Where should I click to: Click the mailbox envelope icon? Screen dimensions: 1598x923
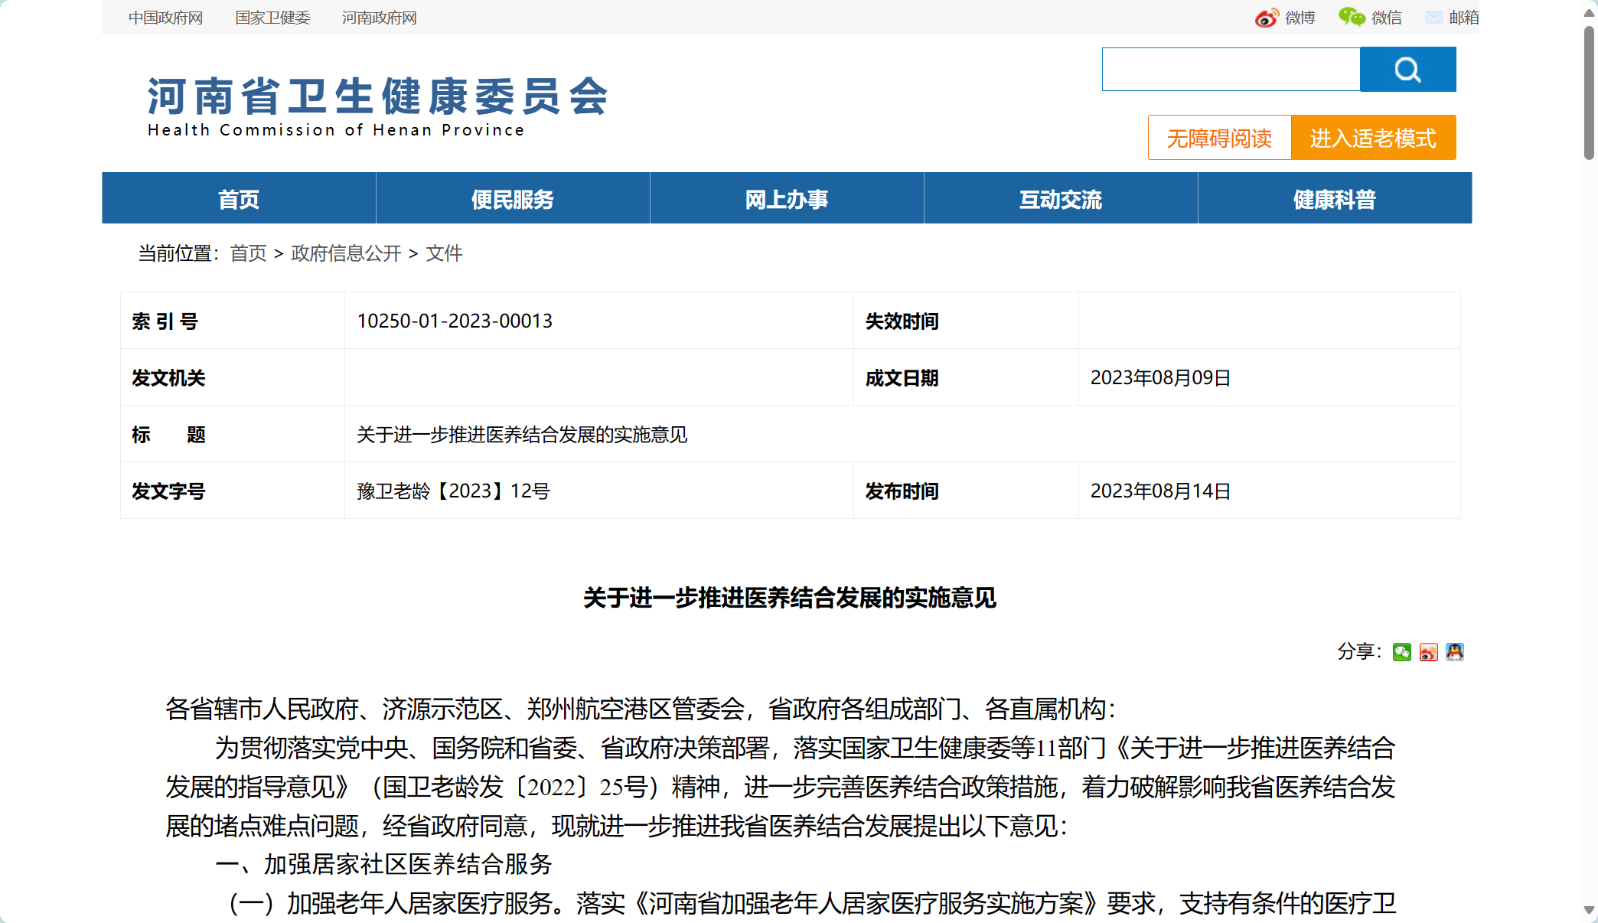pos(1433,18)
